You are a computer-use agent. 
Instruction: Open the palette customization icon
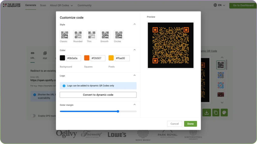(224, 112)
